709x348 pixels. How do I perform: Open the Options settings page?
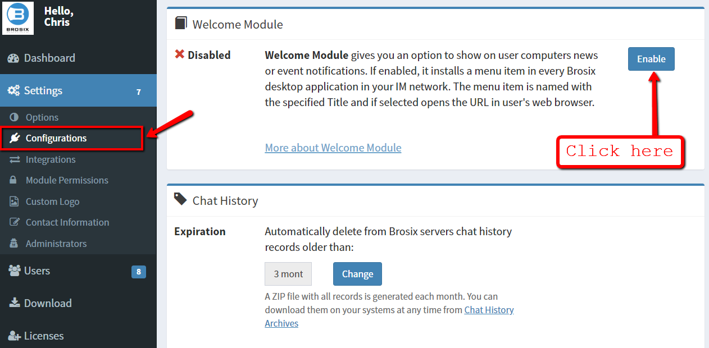tap(42, 117)
